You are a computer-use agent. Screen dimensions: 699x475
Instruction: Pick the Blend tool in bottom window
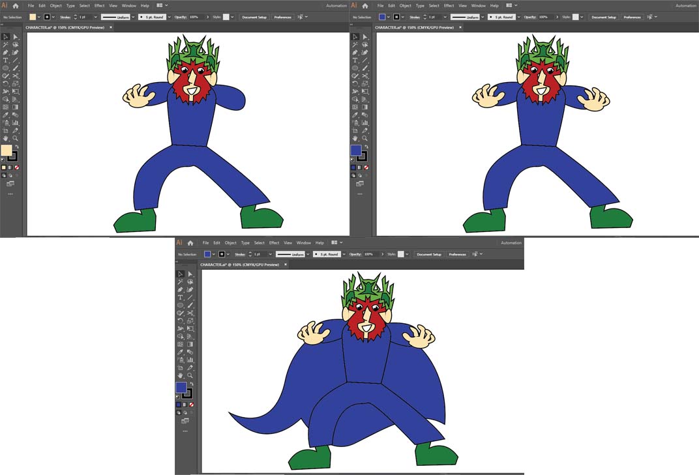pos(190,352)
